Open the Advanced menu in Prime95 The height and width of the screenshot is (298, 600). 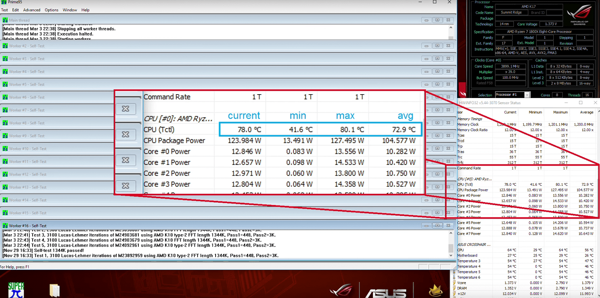click(x=32, y=10)
